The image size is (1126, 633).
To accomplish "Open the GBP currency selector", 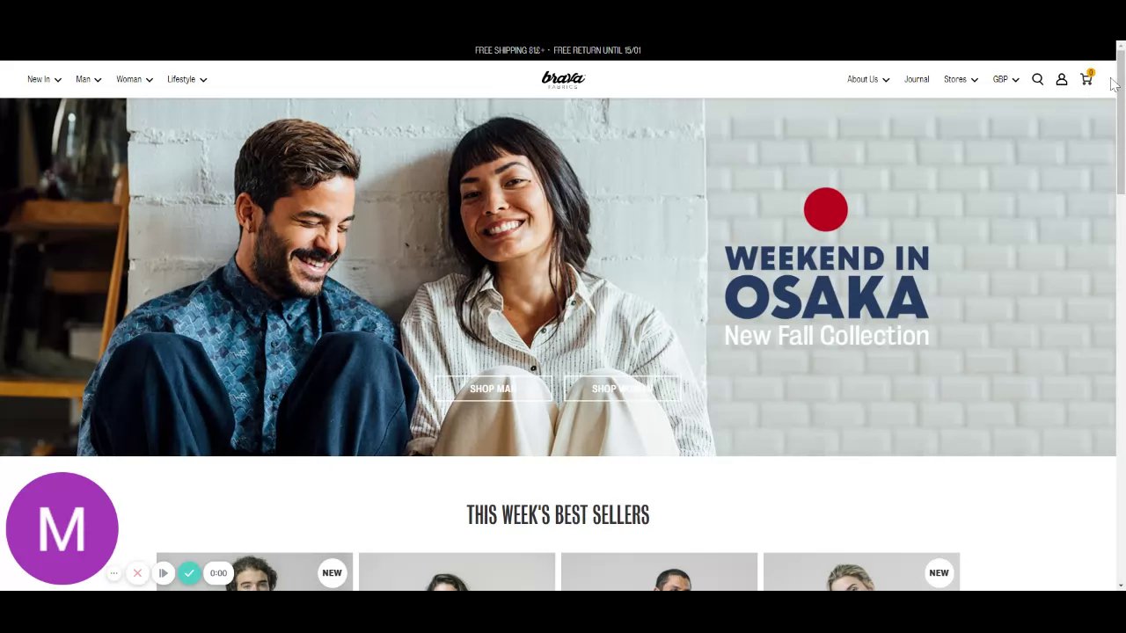I will [1005, 79].
